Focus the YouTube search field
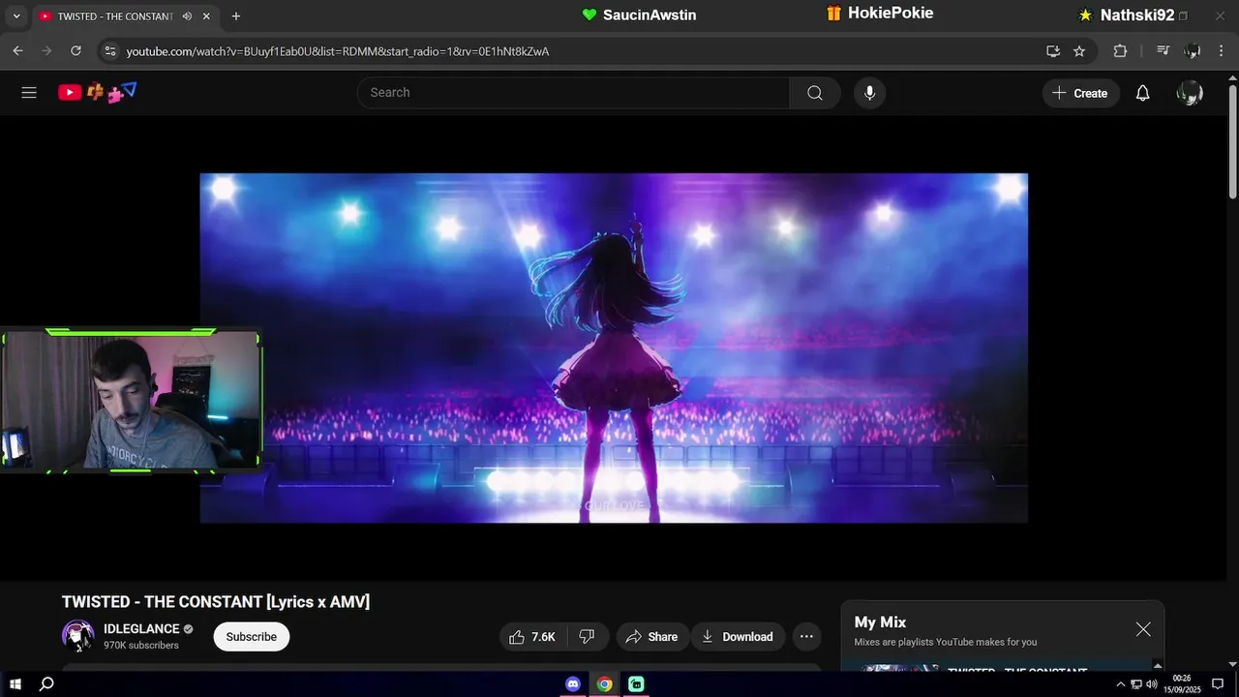Screen dimensions: 1239x697 573,93
